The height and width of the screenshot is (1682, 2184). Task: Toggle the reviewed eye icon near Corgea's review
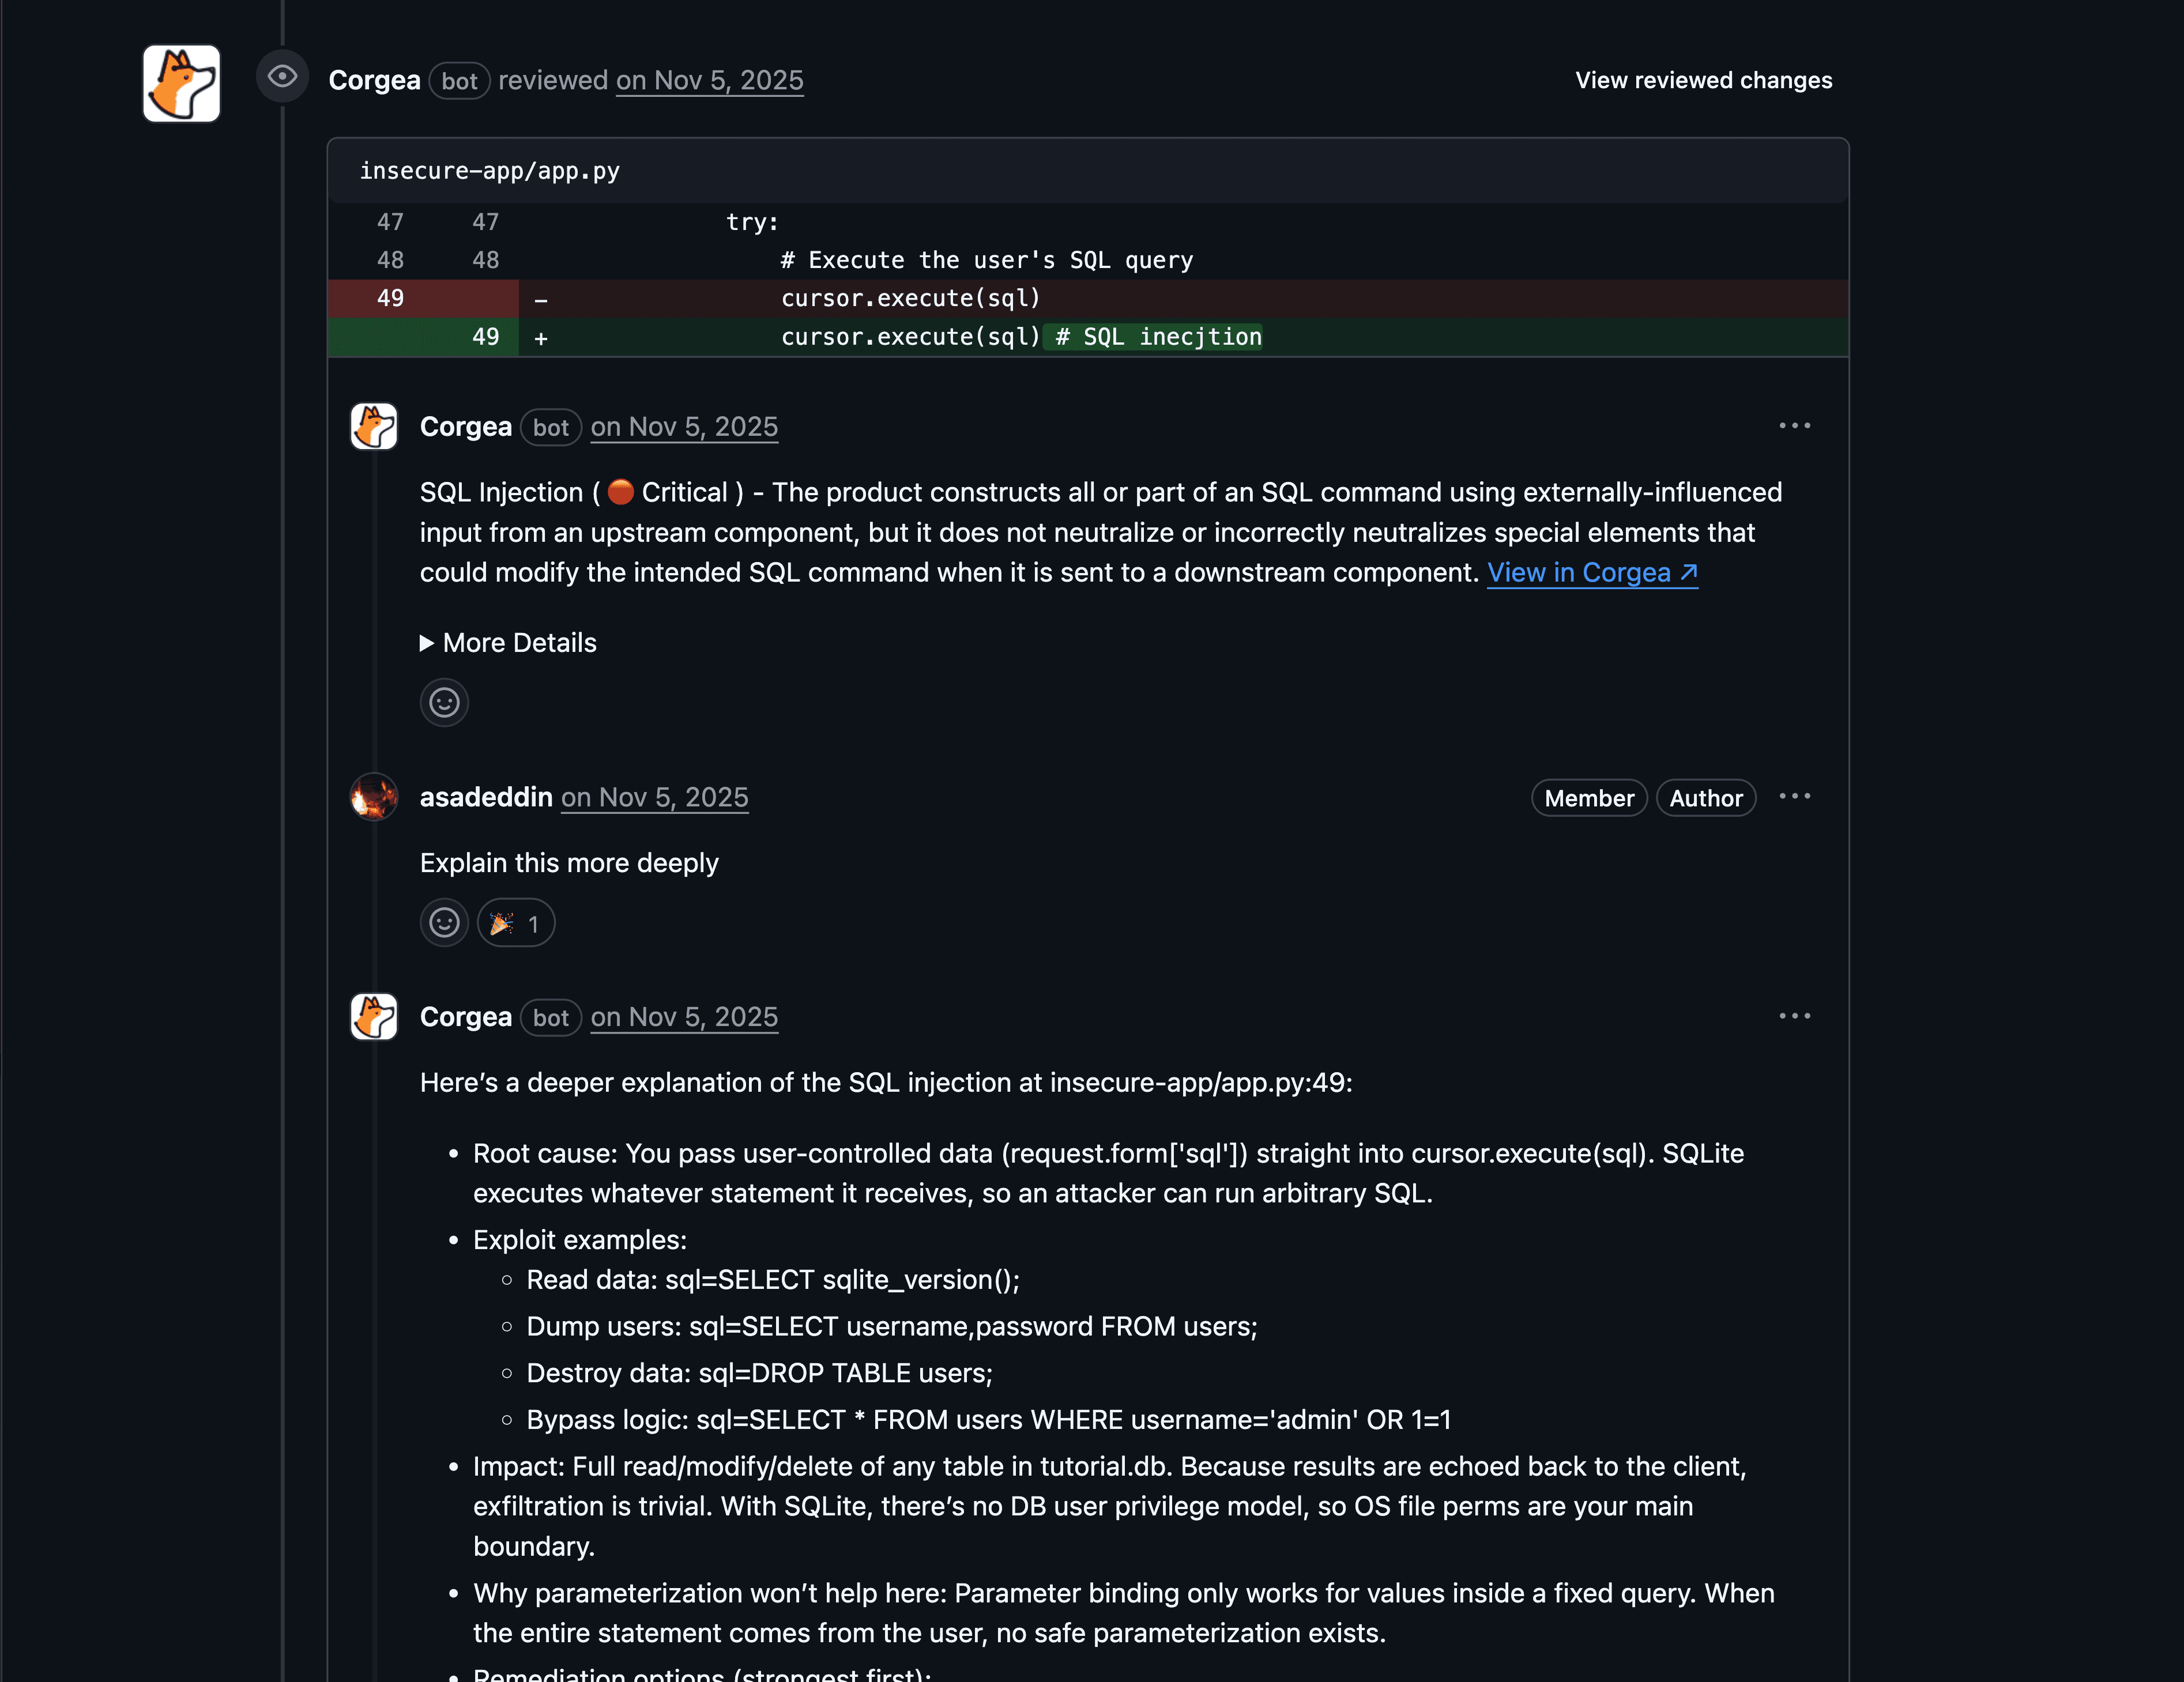pos(282,77)
